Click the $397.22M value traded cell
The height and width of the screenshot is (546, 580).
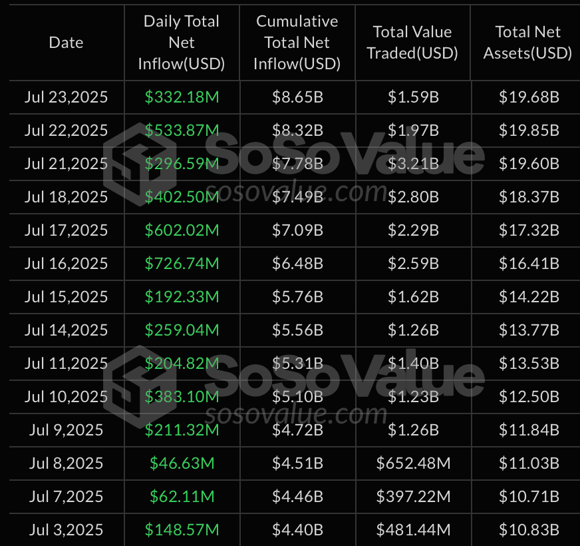(x=412, y=497)
